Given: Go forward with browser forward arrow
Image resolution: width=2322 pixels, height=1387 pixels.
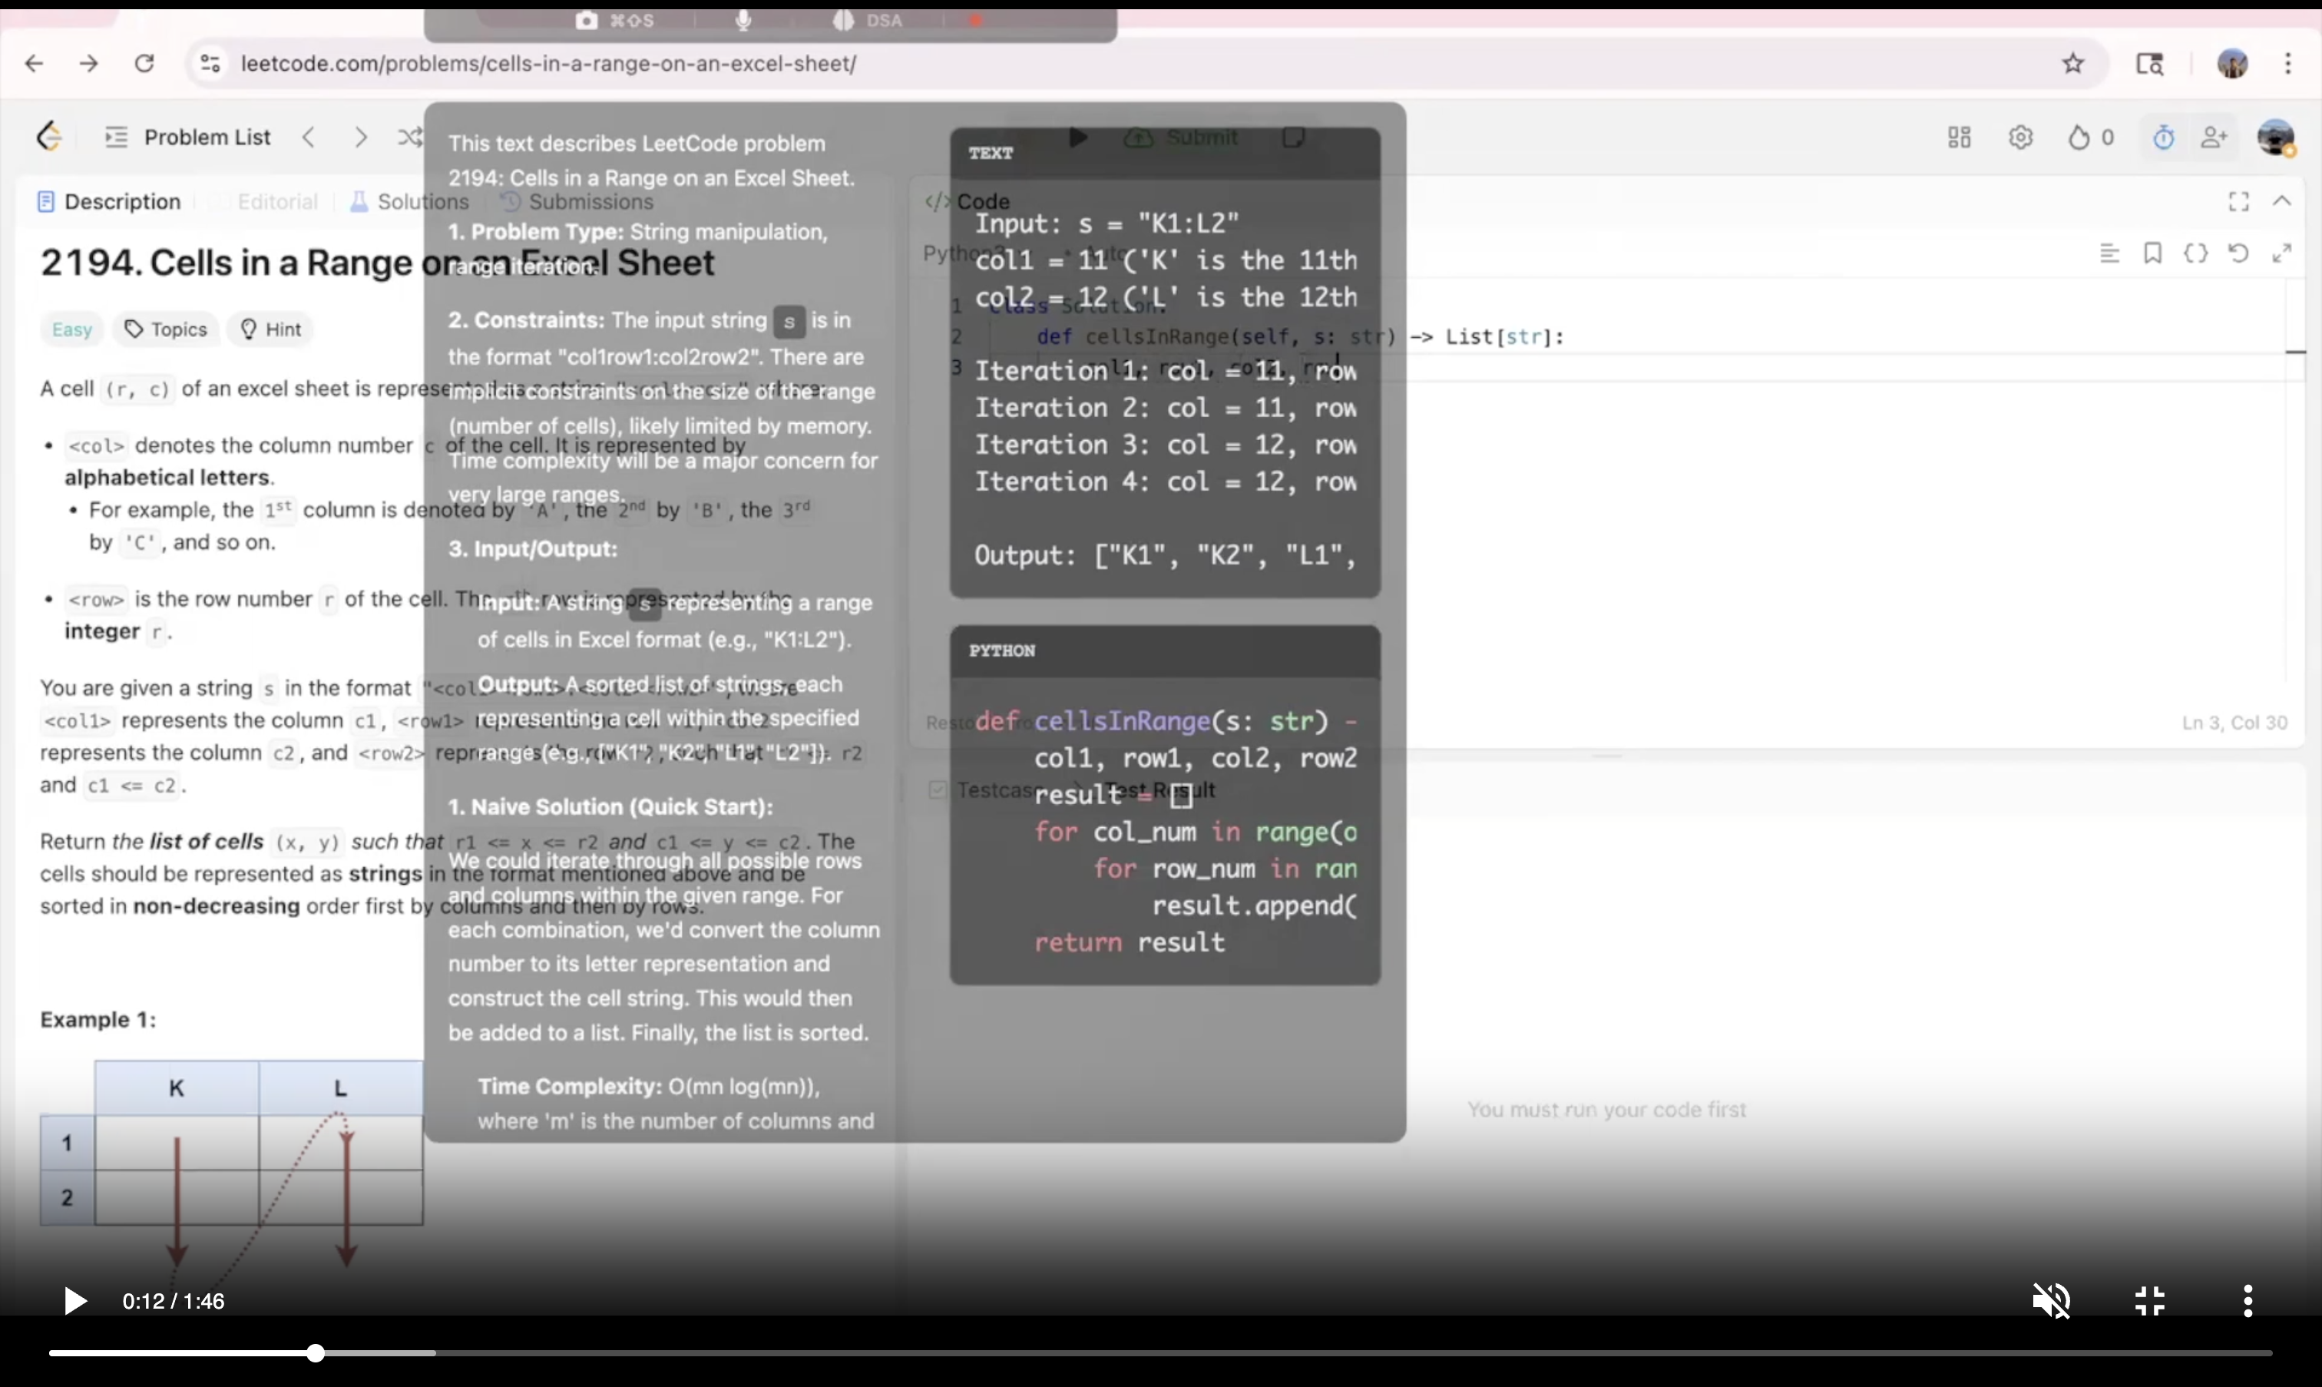Looking at the screenshot, I should tap(89, 64).
